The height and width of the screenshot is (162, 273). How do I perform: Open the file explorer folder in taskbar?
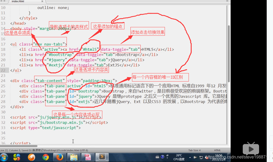click(74, 157)
